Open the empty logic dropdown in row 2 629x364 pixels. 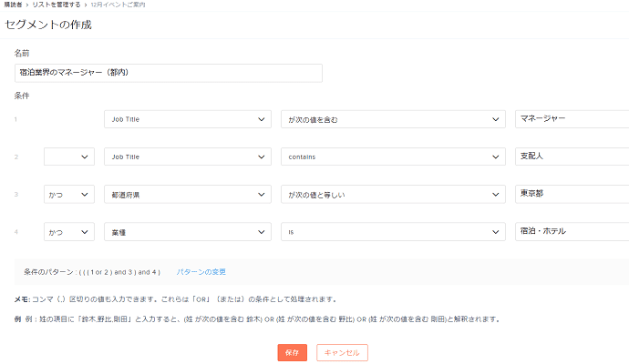pyautogui.click(x=69, y=157)
